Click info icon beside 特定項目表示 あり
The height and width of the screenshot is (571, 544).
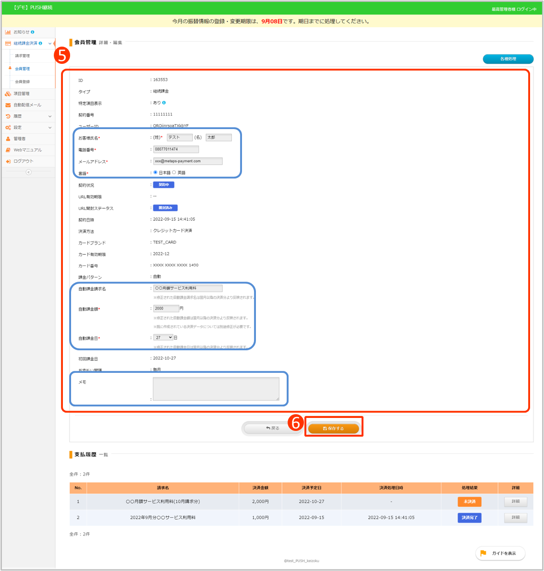[x=164, y=103]
